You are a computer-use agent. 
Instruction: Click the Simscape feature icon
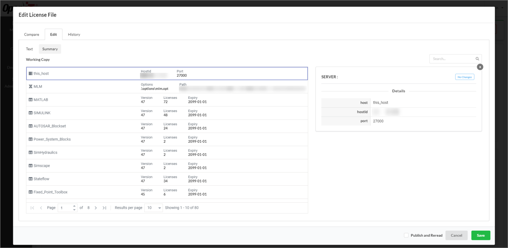coord(30,165)
